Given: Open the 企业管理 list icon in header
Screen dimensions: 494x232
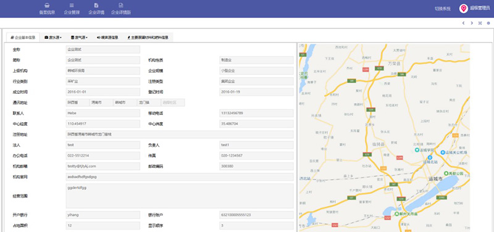Looking at the screenshot, I should [x=72, y=6].
